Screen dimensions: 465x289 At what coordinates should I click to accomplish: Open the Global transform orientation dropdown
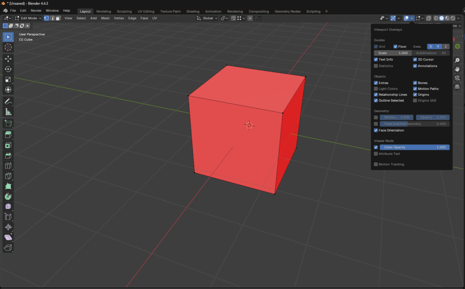pos(207,18)
